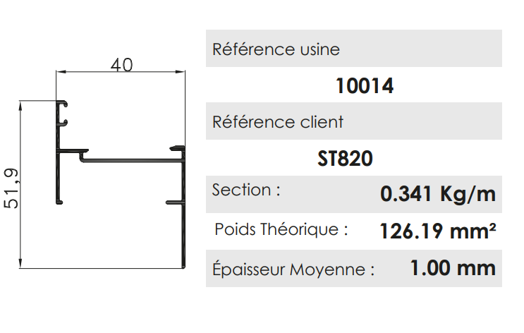Click the 'Référence usine' header label

(276, 49)
